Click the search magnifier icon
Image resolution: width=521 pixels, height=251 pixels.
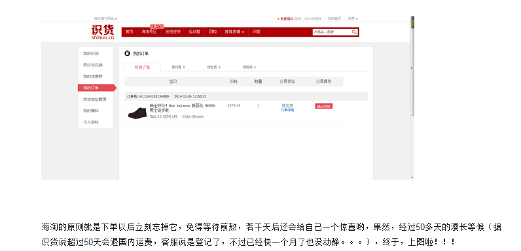click(354, 32)
